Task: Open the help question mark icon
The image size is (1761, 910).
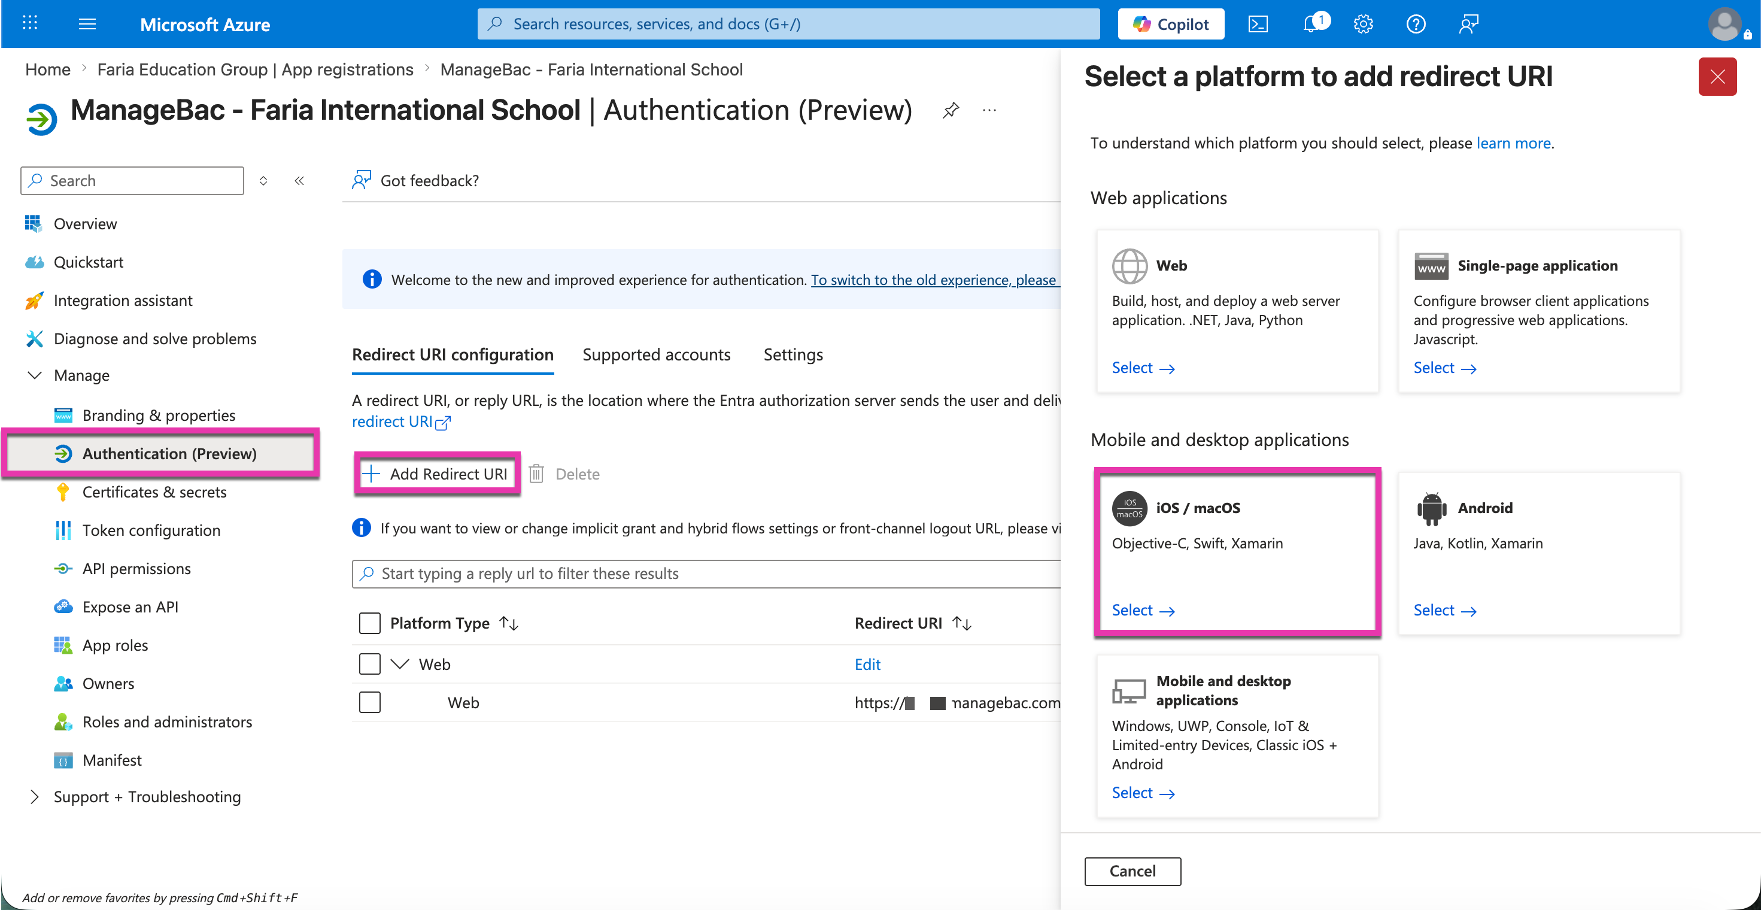Action: coord(1416,24)
